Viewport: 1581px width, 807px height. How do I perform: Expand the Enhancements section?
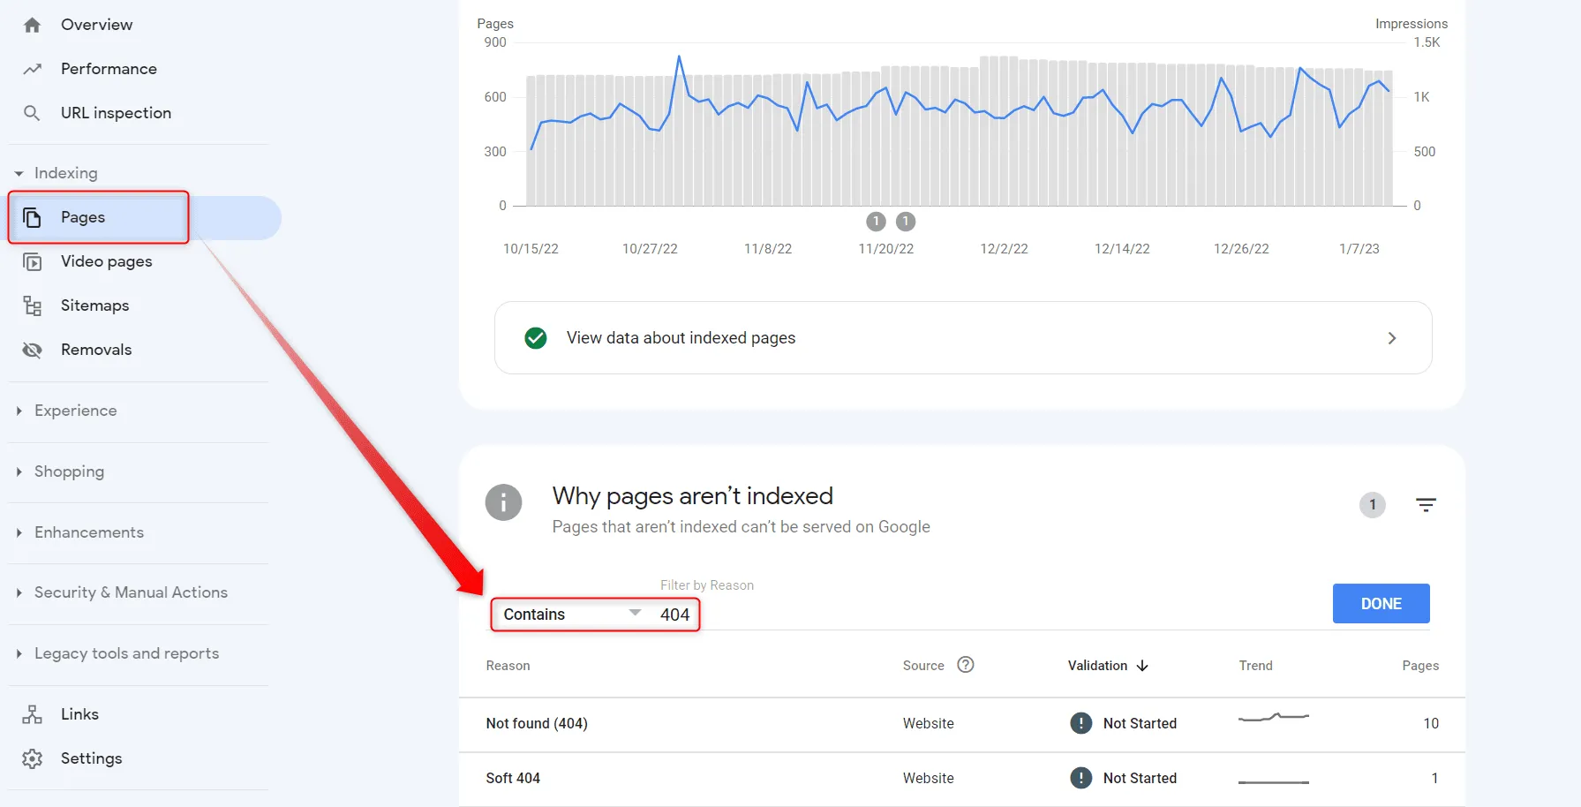[19, 532]
